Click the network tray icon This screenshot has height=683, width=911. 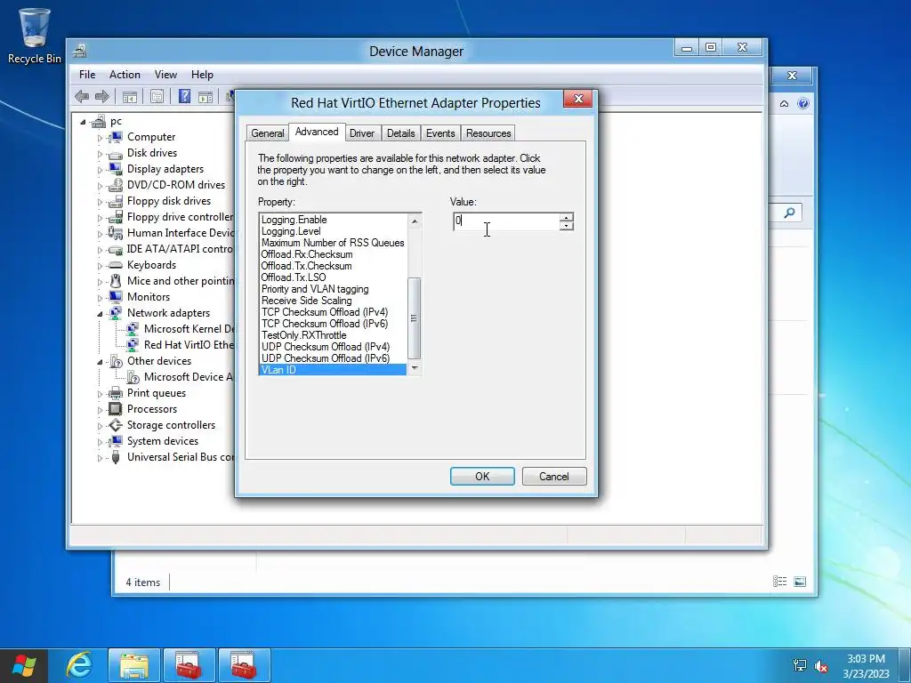(x=800, y=665)
